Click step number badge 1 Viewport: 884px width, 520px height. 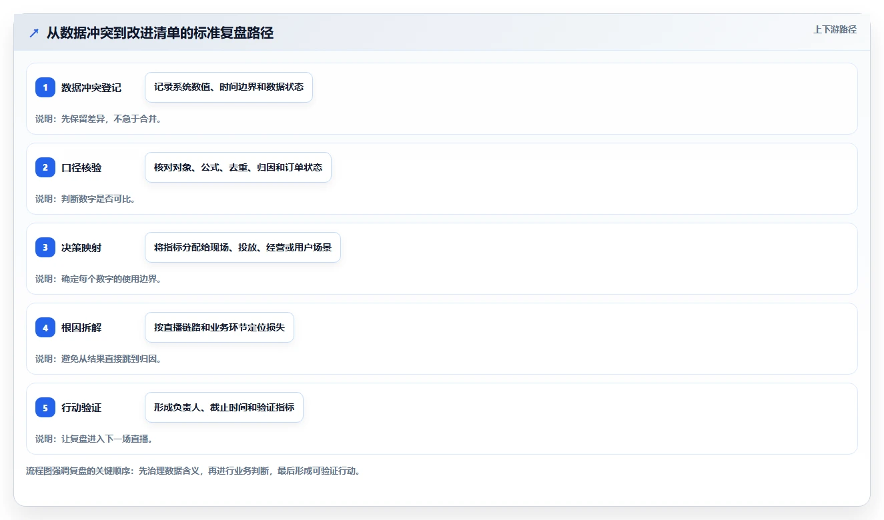point(45,87)
